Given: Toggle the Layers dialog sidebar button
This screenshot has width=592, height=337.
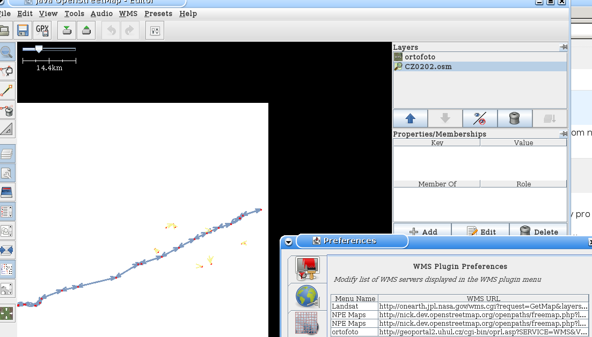Looking at the screenshot, I should click(7, 154).
